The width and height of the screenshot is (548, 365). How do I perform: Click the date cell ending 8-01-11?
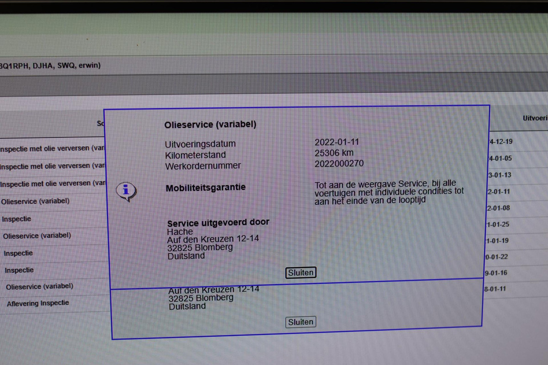pyautogui.click(x=495, y=289)
